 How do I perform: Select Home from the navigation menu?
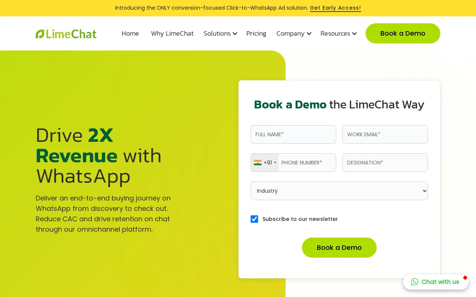pos(130,33)
